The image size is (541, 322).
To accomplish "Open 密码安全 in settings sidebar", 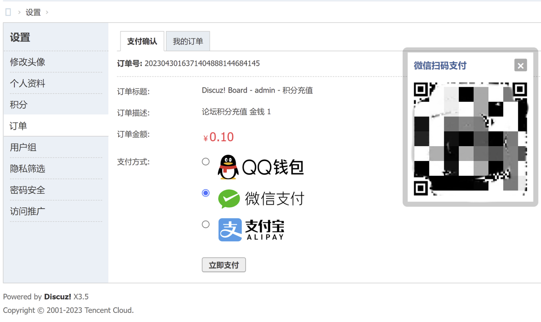I will pos(28,190).
